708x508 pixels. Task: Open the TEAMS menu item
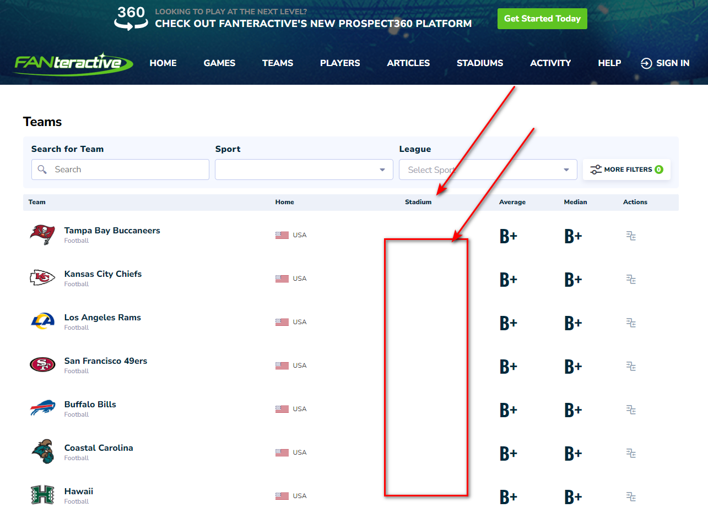[x=278, y=63]
